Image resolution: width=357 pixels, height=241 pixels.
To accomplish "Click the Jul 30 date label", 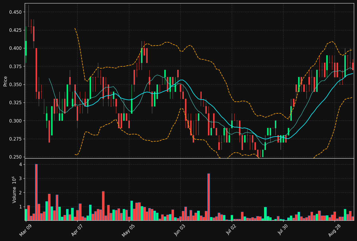I will pos(283,230).
